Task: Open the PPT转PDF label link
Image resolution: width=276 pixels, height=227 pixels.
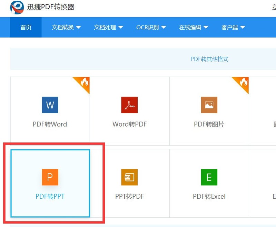Action: (x=130, y=196)
